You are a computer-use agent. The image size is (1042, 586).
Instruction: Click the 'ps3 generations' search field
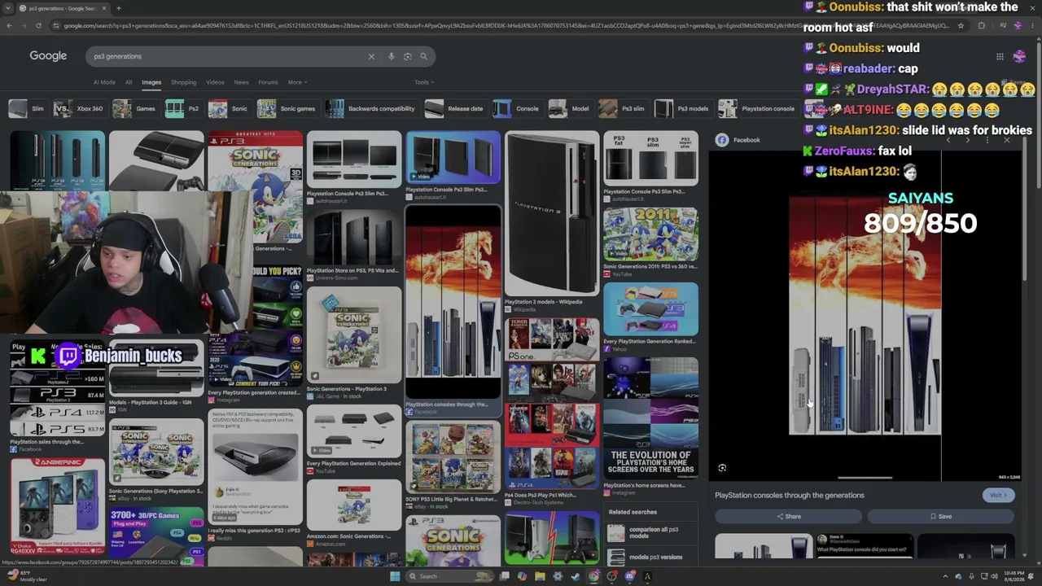pos(228,56)
